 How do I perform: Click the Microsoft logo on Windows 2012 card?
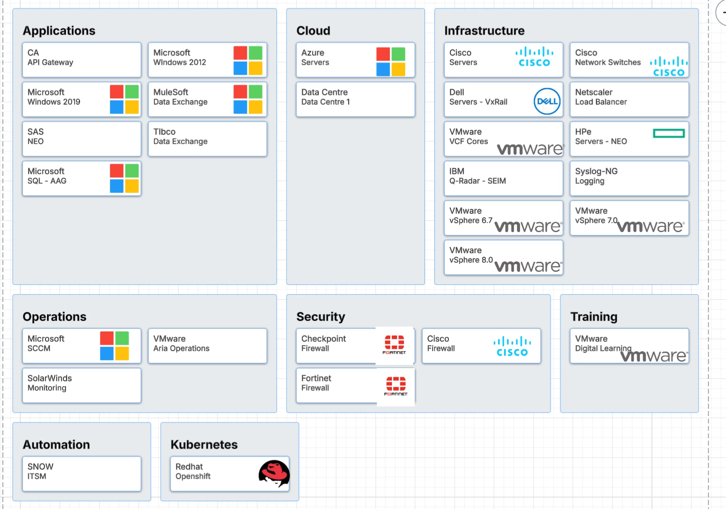[x=248, y=60]
